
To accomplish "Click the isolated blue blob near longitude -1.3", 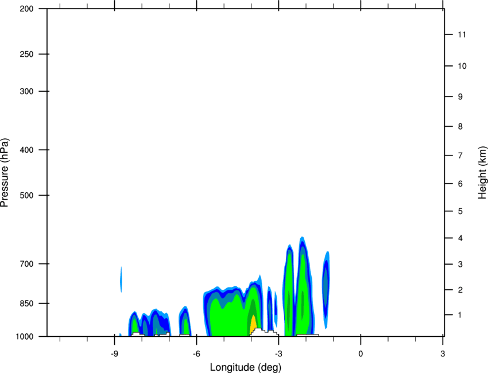I will coord(326,289).
